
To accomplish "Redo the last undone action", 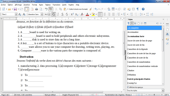I will pos(102,9).
